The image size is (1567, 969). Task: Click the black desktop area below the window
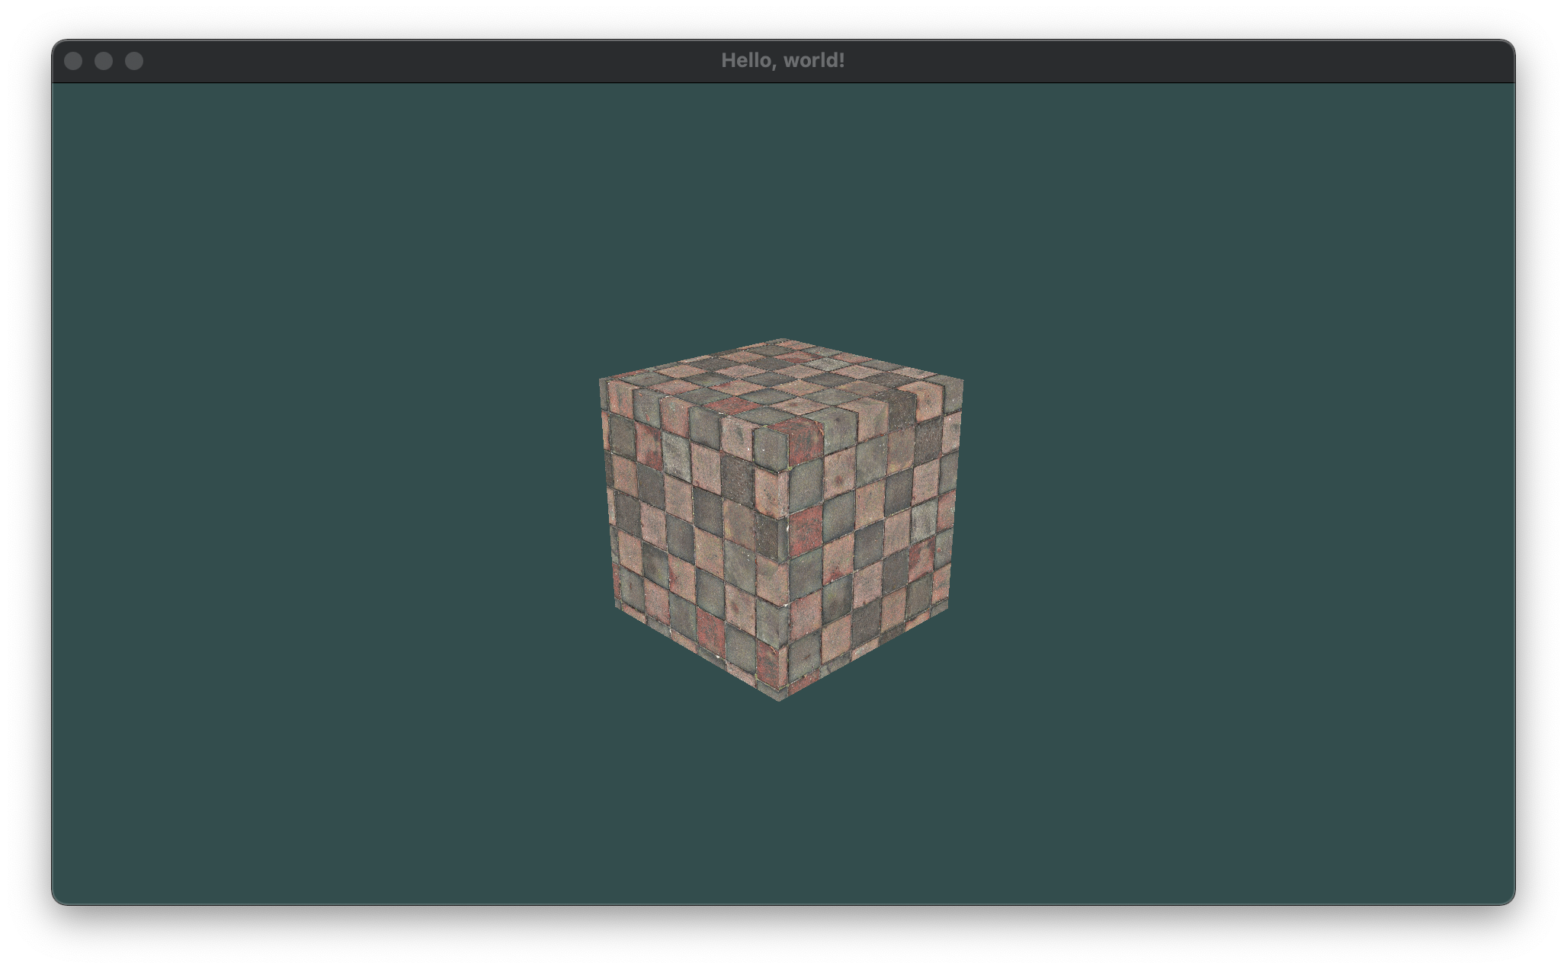[783, 939]
